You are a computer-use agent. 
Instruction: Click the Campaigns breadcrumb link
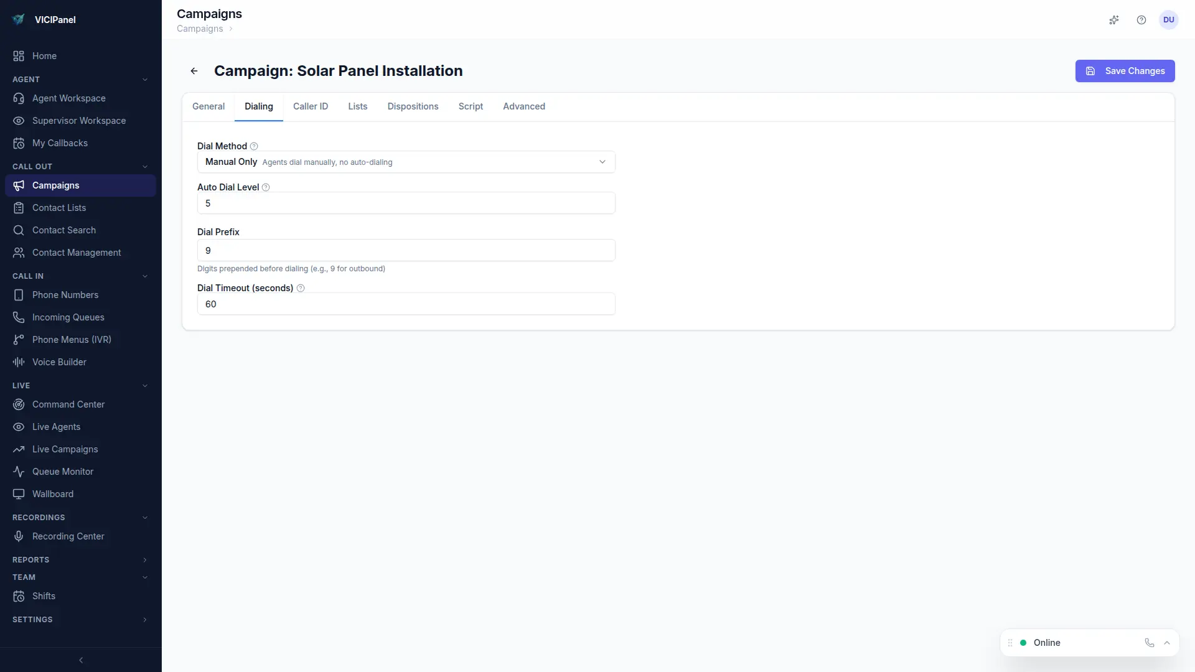(x=200, y=29)
